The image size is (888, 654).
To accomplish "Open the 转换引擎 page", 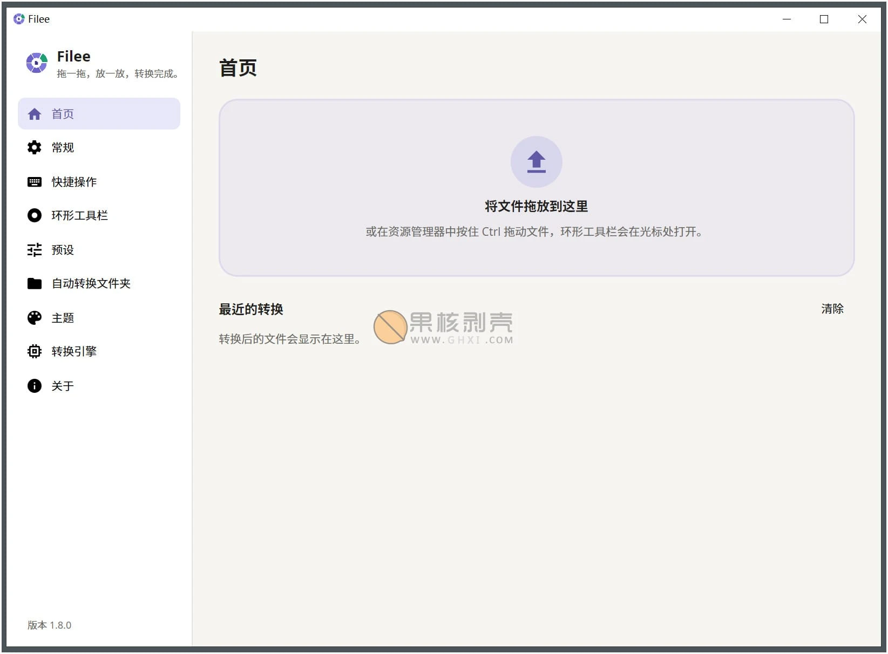I will (99, 351).
